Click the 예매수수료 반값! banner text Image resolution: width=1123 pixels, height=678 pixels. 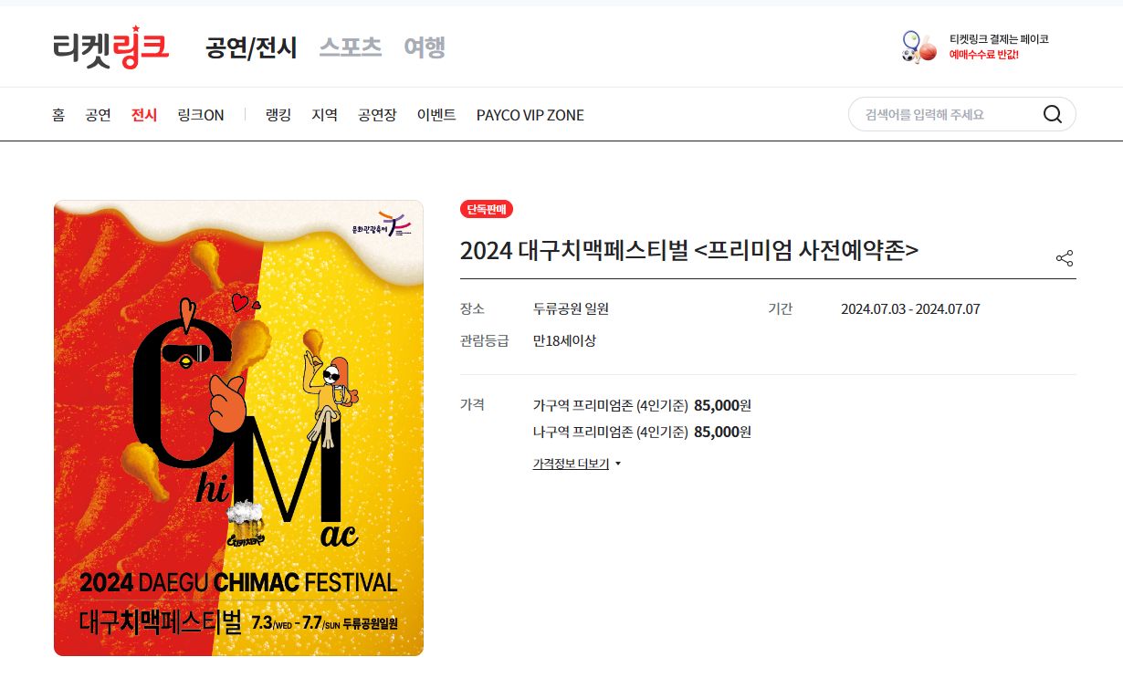click(x=983, y=55)
